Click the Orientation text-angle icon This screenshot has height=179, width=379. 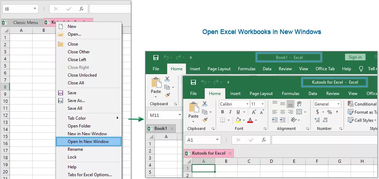tap(294, 120)
